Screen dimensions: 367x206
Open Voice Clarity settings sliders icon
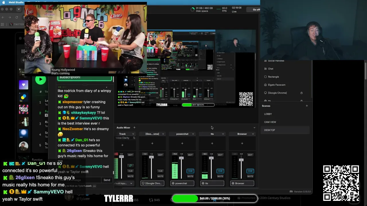click(x=134, y=138)
